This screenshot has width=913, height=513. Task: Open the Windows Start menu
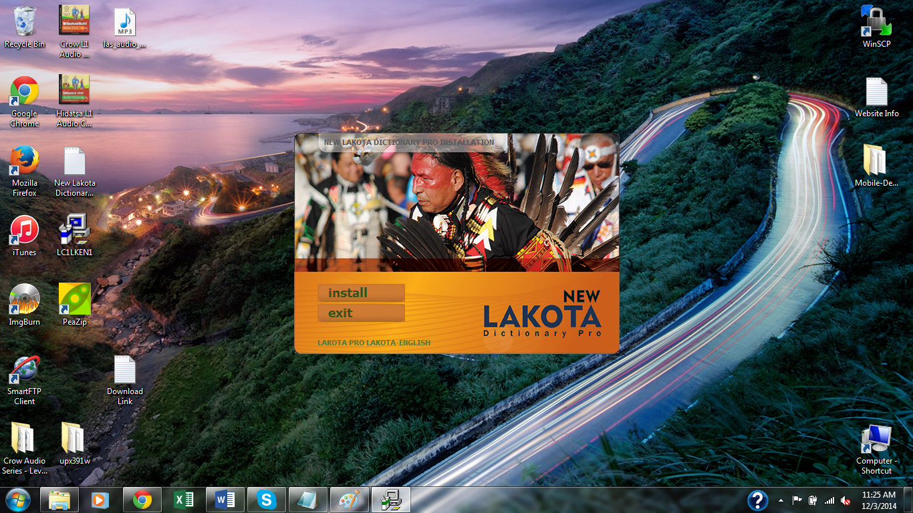[x=18, y=500]
